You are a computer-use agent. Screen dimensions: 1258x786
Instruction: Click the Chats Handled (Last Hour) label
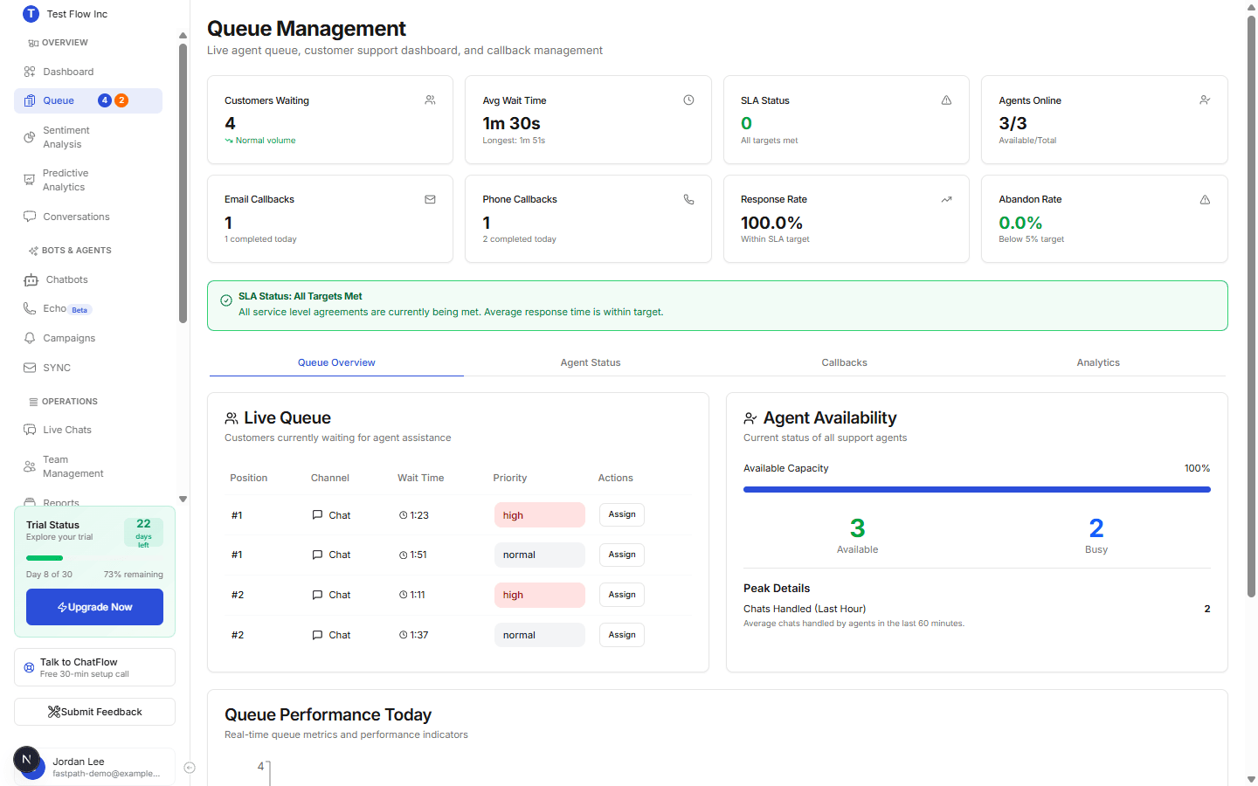tap(805, 609)
